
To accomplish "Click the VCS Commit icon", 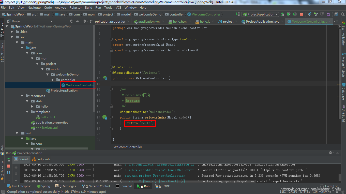I will (x=316, y=14).
